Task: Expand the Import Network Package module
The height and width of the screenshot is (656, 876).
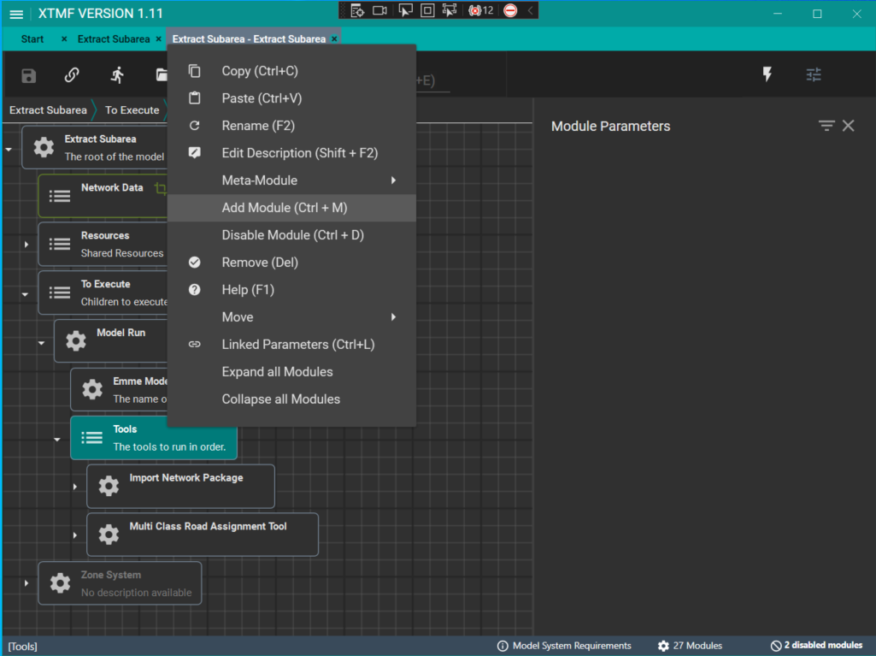Action: point(75,487)
